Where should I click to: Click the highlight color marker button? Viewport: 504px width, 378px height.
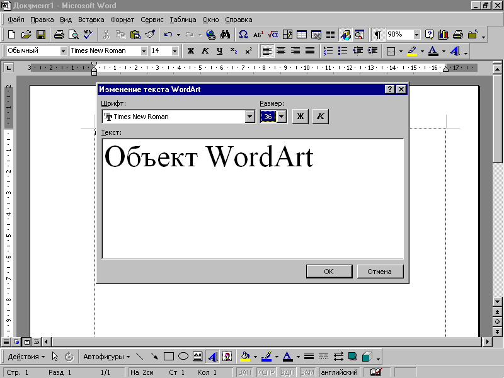click(x=412, y=51)
